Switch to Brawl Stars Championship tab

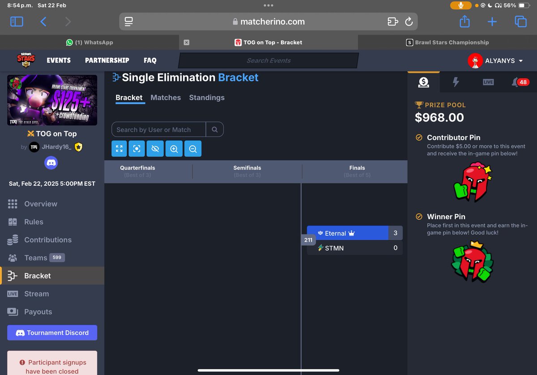(447, 43)
